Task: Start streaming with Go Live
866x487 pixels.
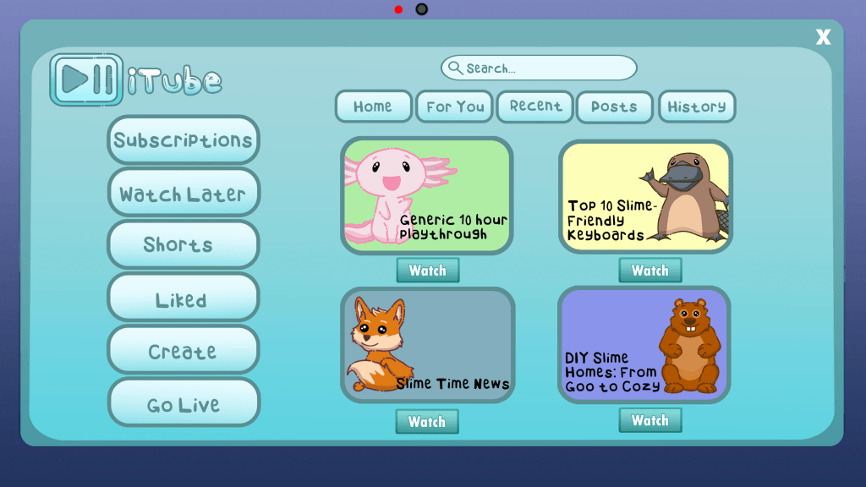Action: tap(183, 403)
